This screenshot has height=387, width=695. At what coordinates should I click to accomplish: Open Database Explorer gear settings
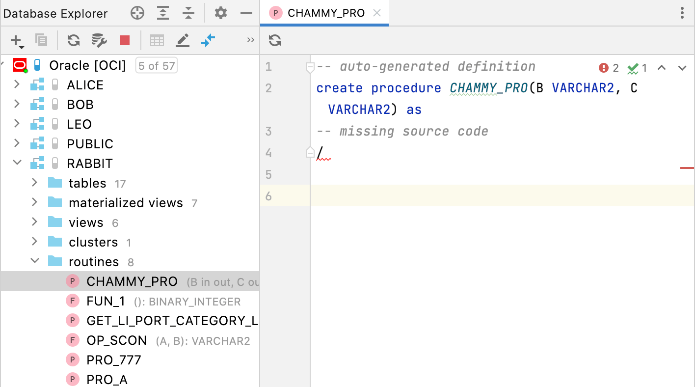pyautogui.click(x=221, y=13)
